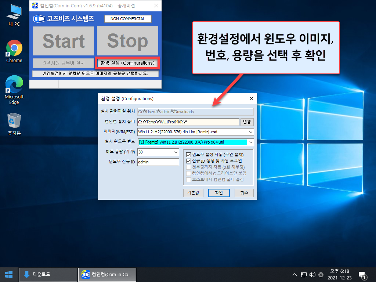Click the 설치 윈도우 번호 label

coord(120,141)
